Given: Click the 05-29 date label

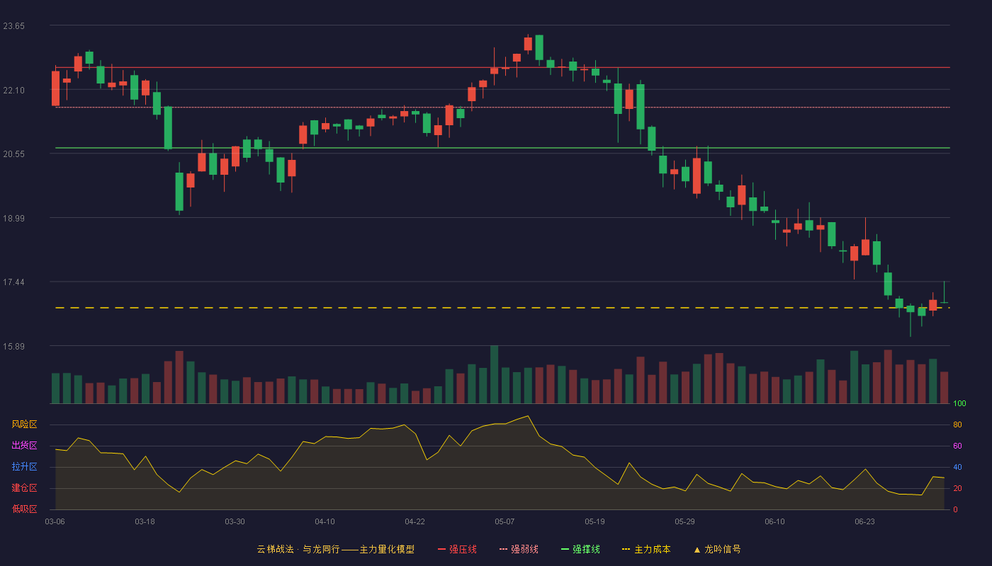Looking at the screenshot, I should pos(684,521).
